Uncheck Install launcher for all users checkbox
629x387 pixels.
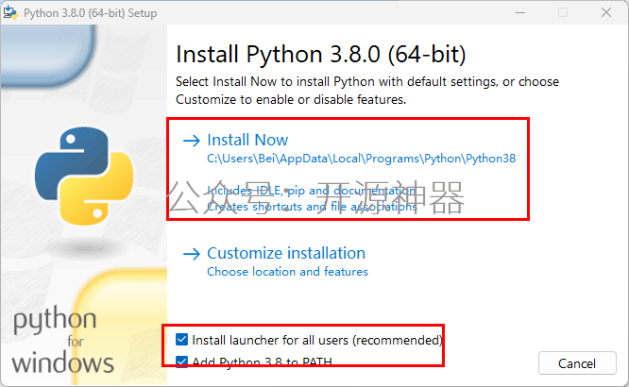181,340
